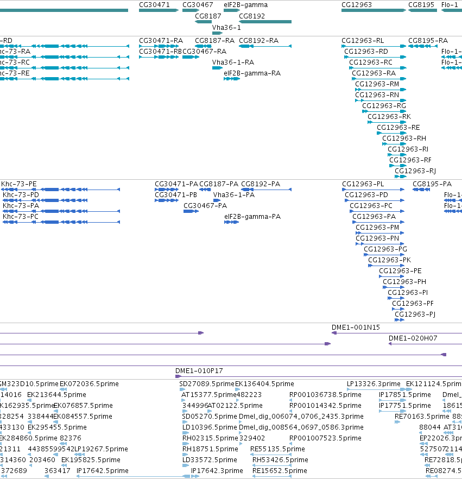This screenshot has height=479, width=462.
Task: Select the CG8187 gene label
Action: pyautogui.click(x=208, y=16)
